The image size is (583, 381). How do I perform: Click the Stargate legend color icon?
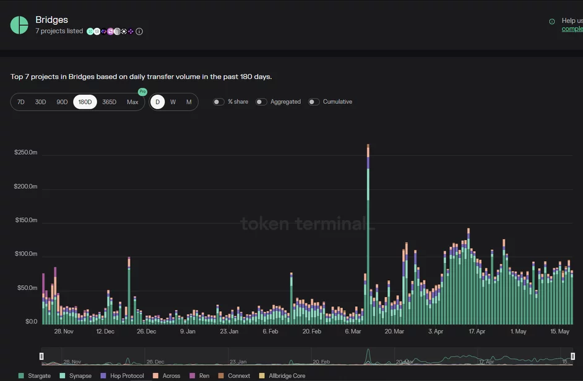point(22,375)
